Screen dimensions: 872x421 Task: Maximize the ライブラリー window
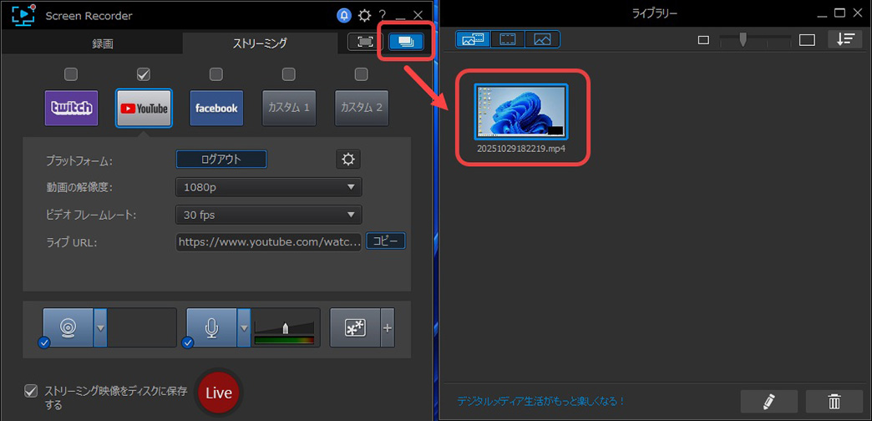pos(839,13)
